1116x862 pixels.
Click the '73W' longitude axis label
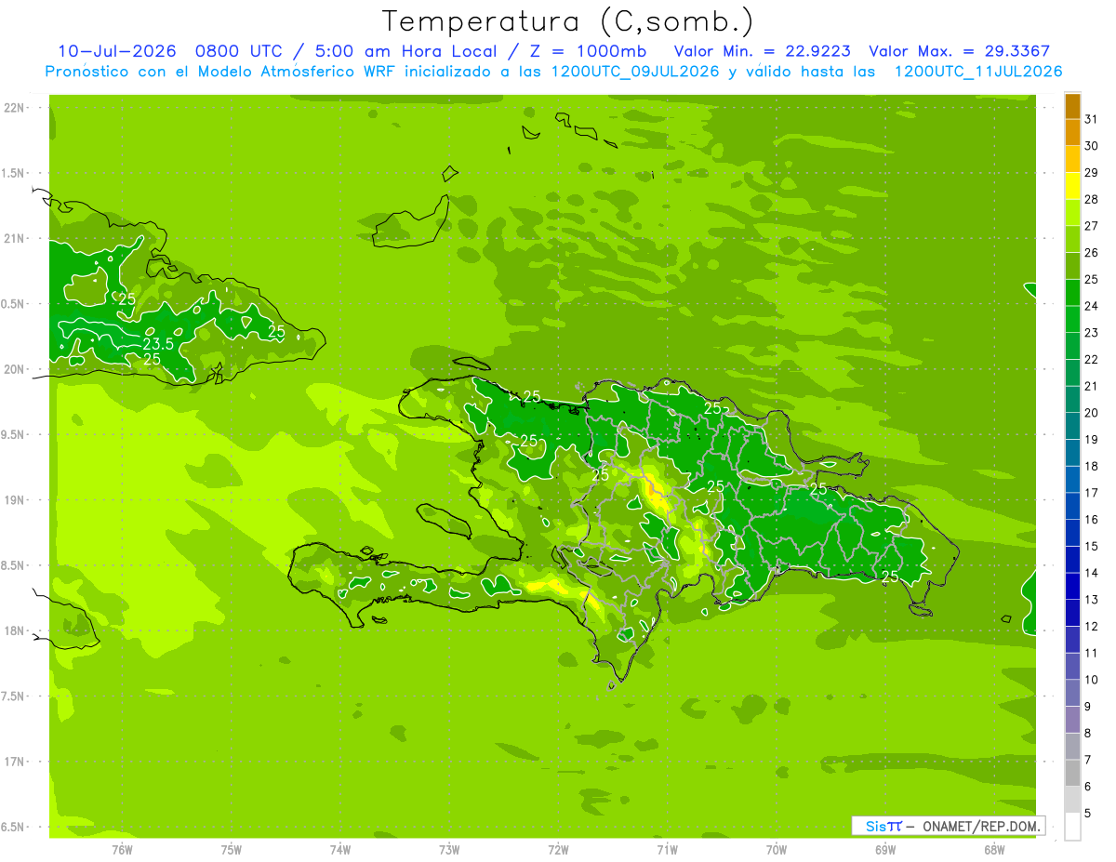449,849
